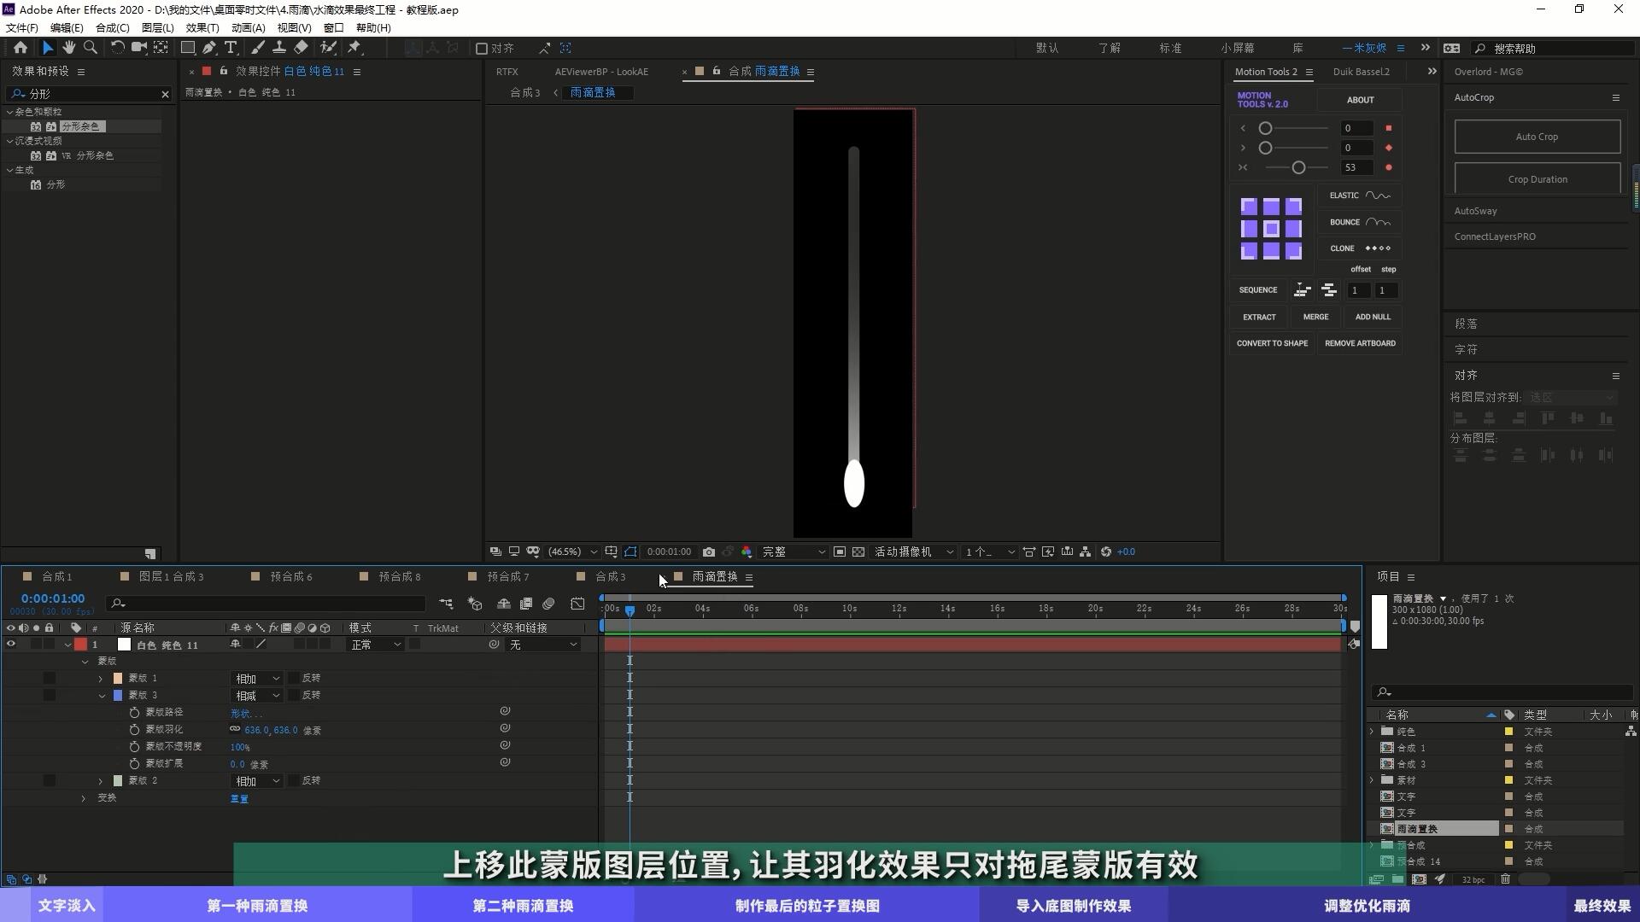Select the Zoom magnifier tool
This screenshot has height=922, width=1640.
pos(91,48)
